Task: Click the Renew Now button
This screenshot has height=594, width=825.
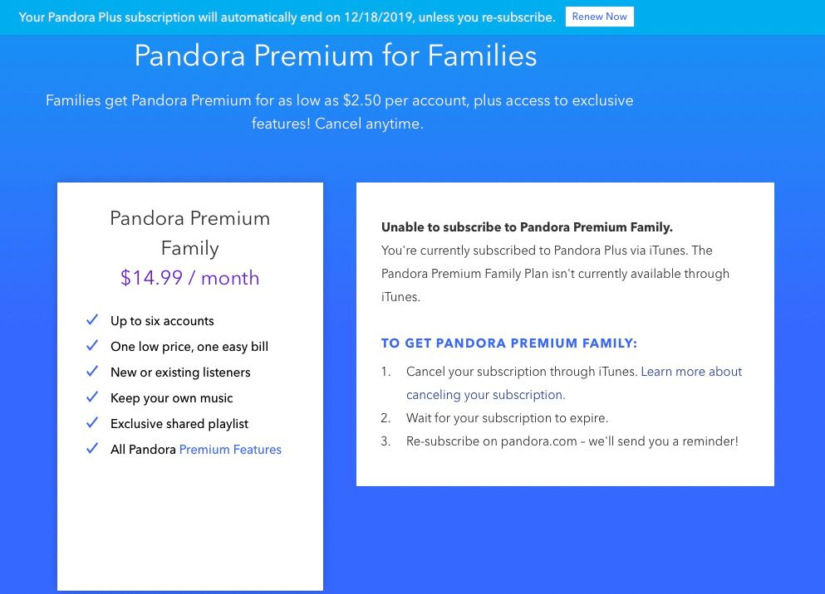Action: pos(599,17)
